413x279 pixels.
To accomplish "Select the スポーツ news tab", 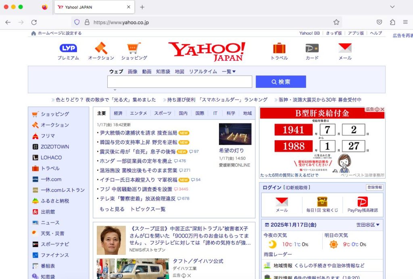I will 163,113.
